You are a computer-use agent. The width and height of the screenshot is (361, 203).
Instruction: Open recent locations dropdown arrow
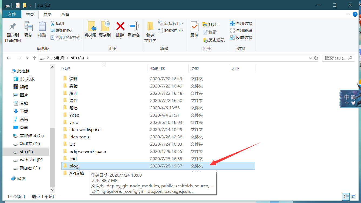click(27, 58)
